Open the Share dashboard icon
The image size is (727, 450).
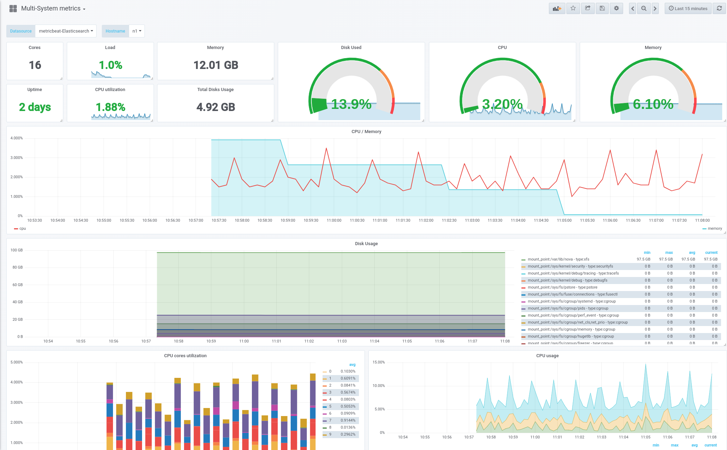[x=588, y=8]
